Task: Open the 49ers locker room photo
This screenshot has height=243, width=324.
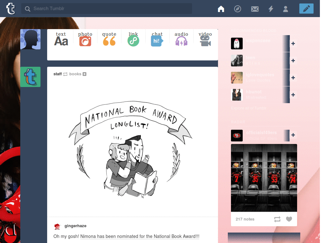Action: [264, 178]
